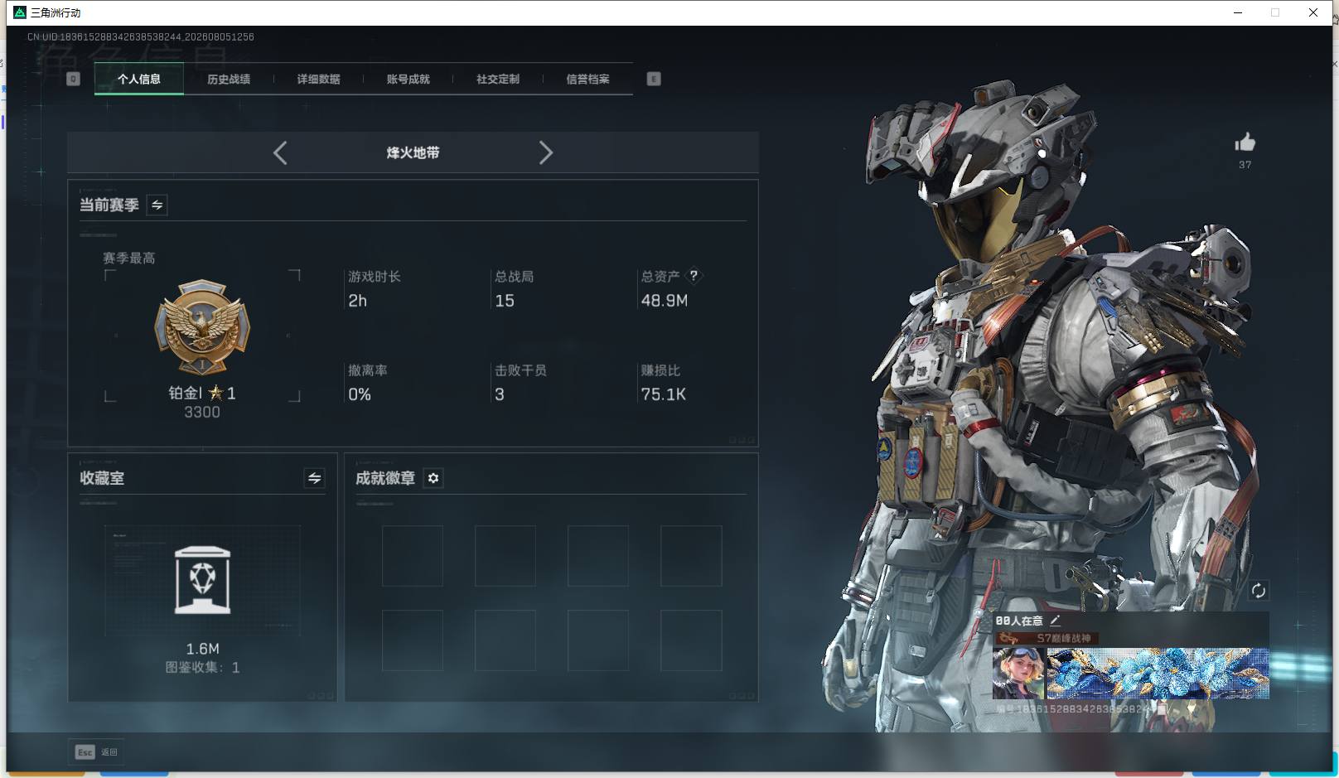Open the 账号成就 tab
The height and width of the screenshot is (778, 1339).
[408, 79]
